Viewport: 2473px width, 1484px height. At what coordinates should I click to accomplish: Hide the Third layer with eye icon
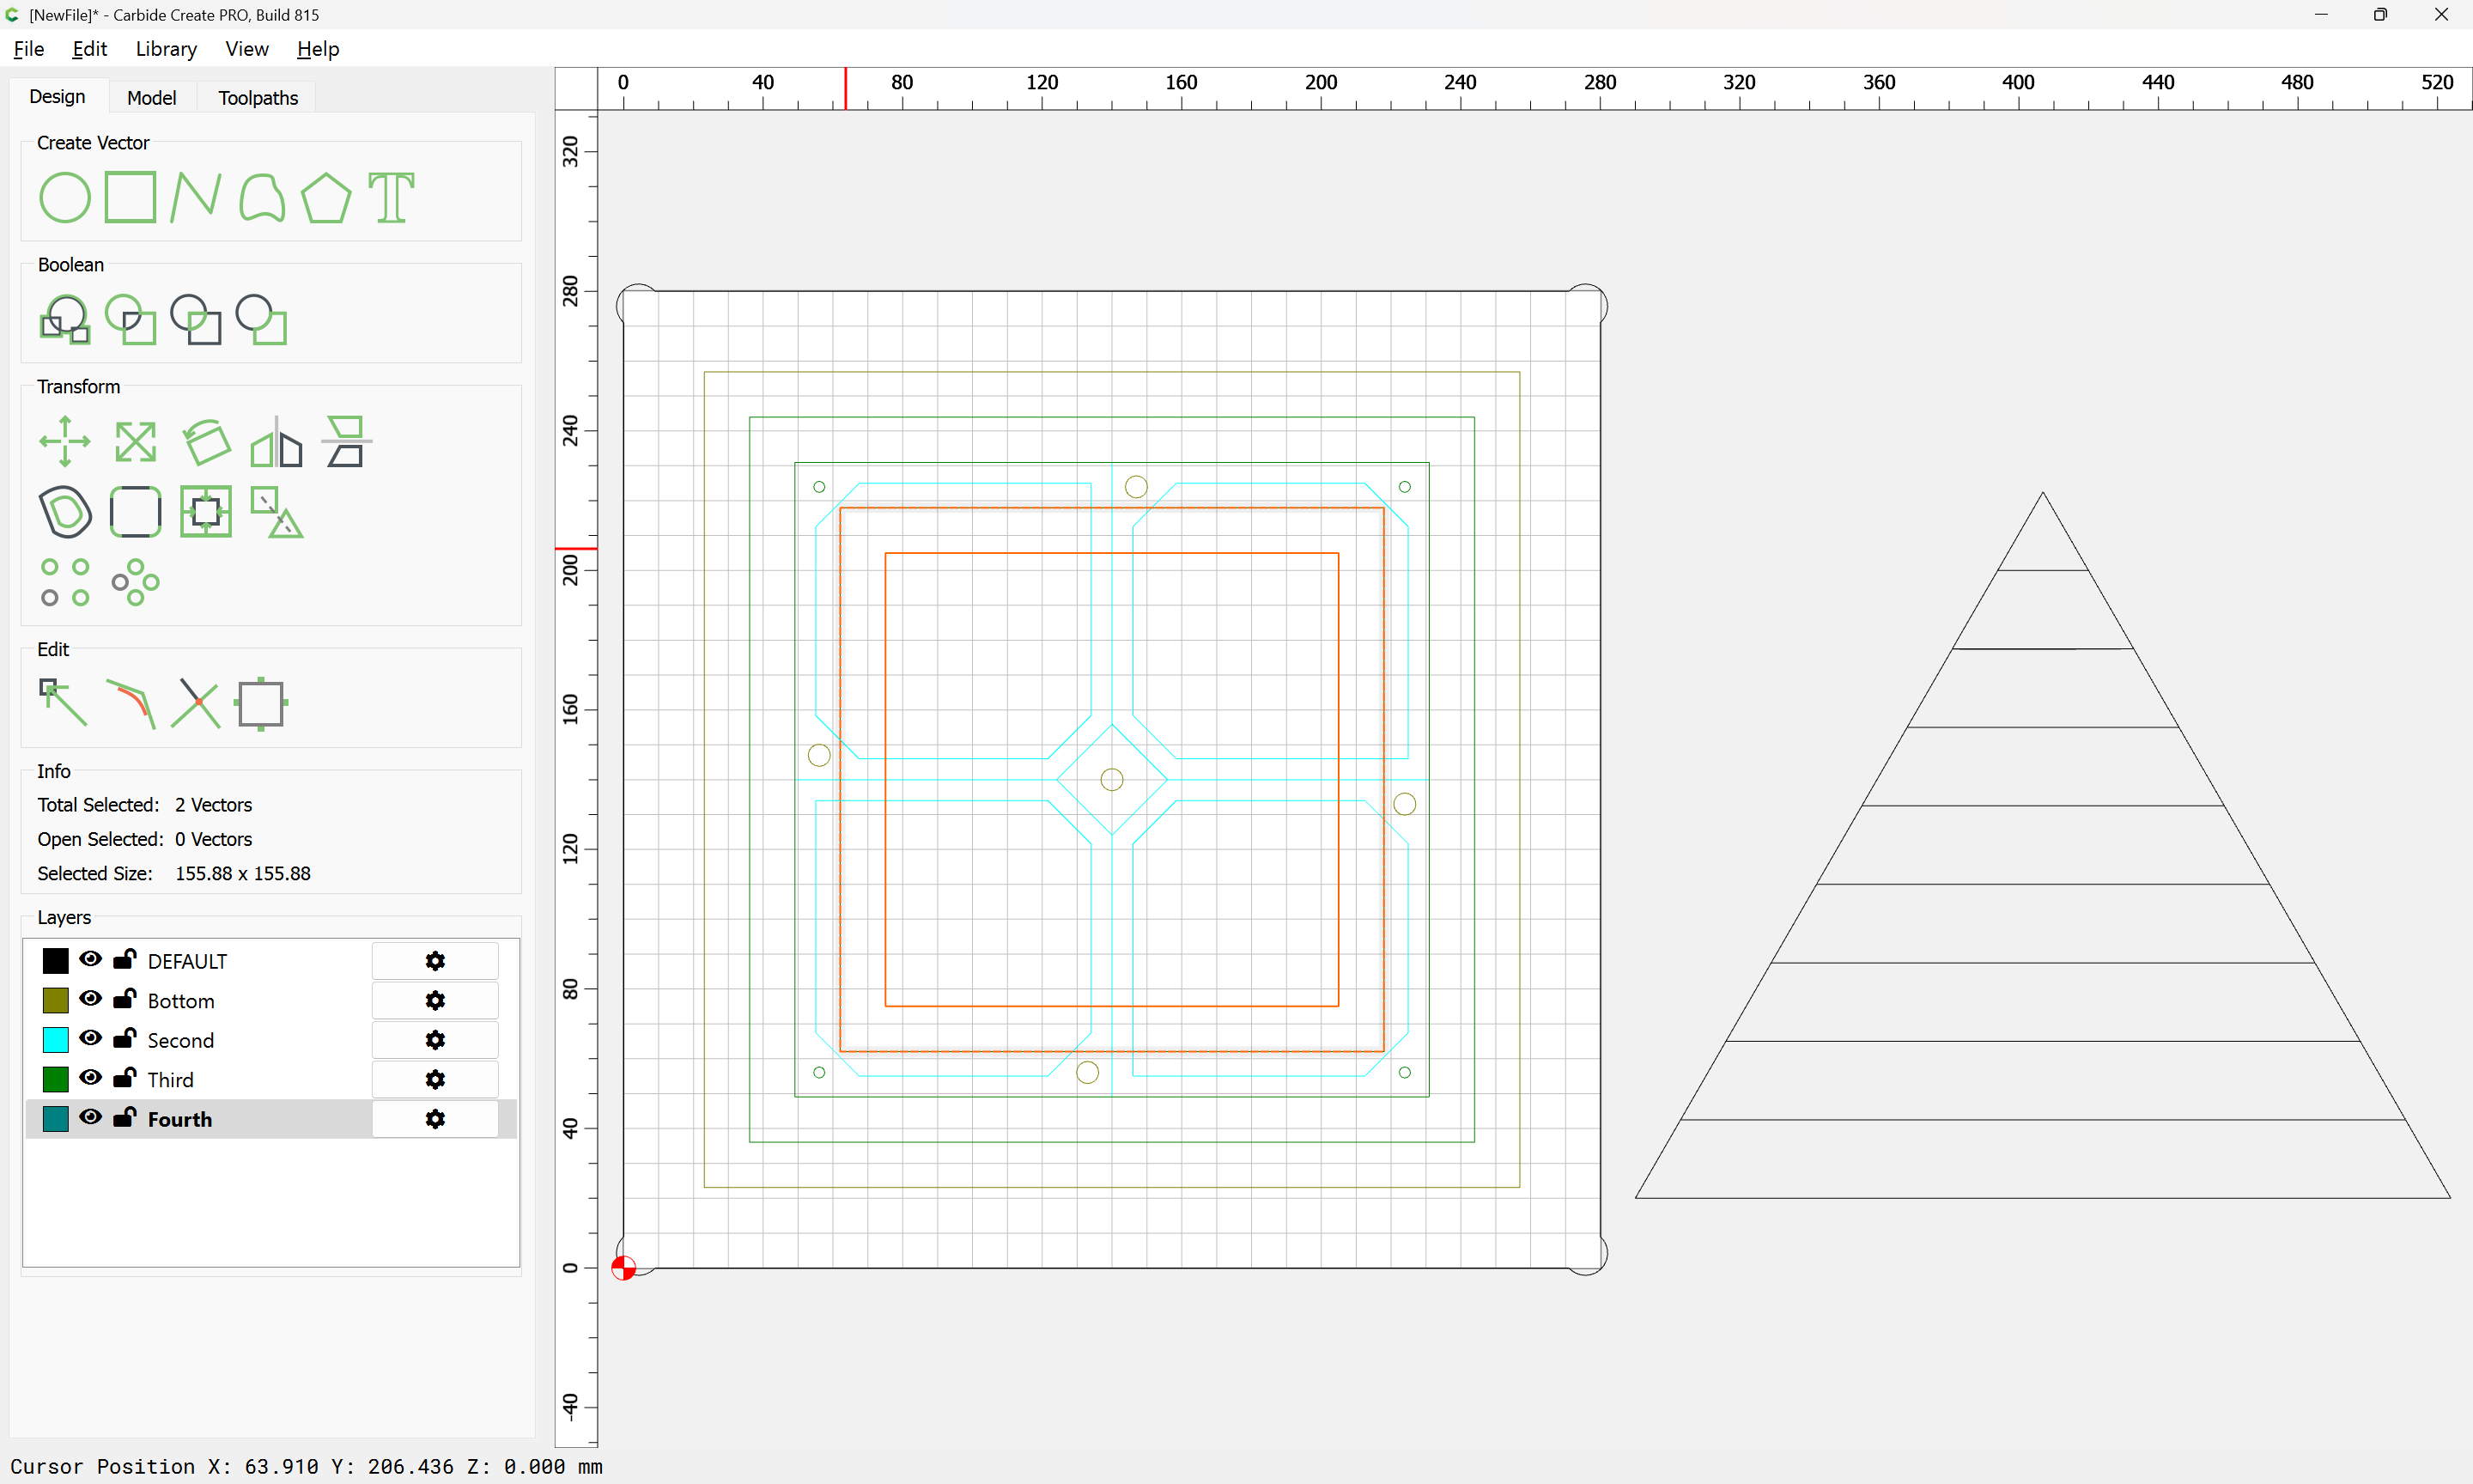click(91, 1077)
